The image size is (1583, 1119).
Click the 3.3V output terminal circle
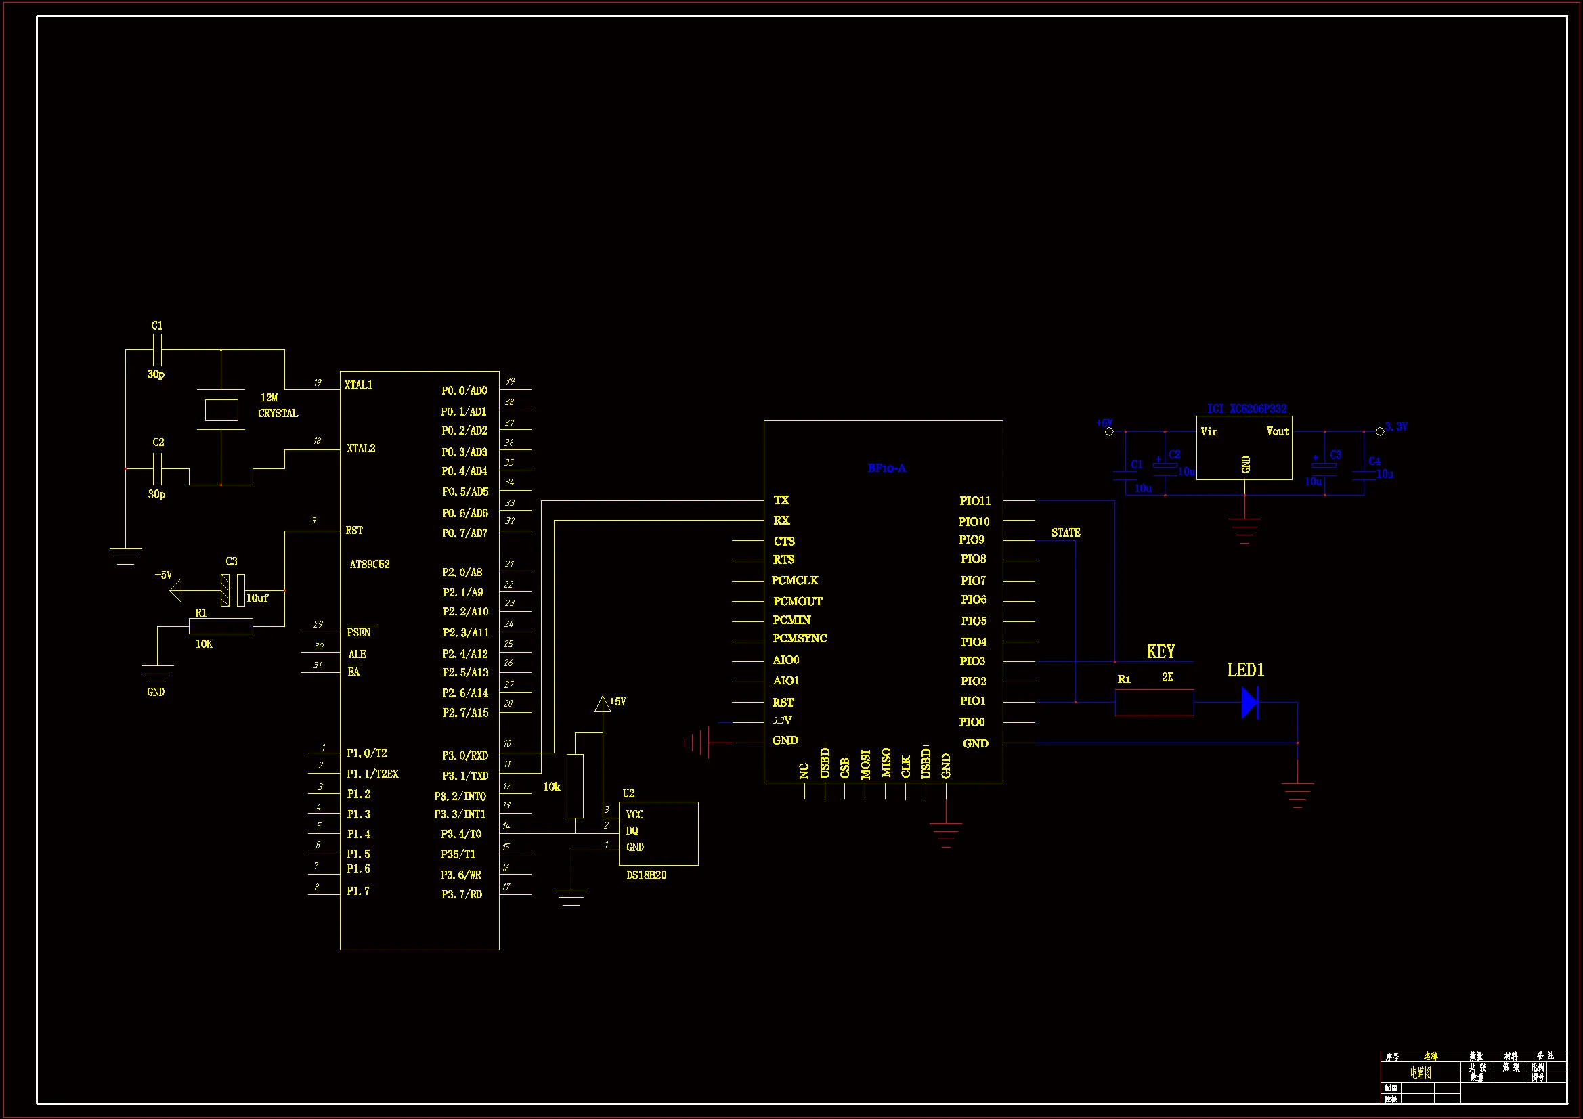click(1380, 432)
